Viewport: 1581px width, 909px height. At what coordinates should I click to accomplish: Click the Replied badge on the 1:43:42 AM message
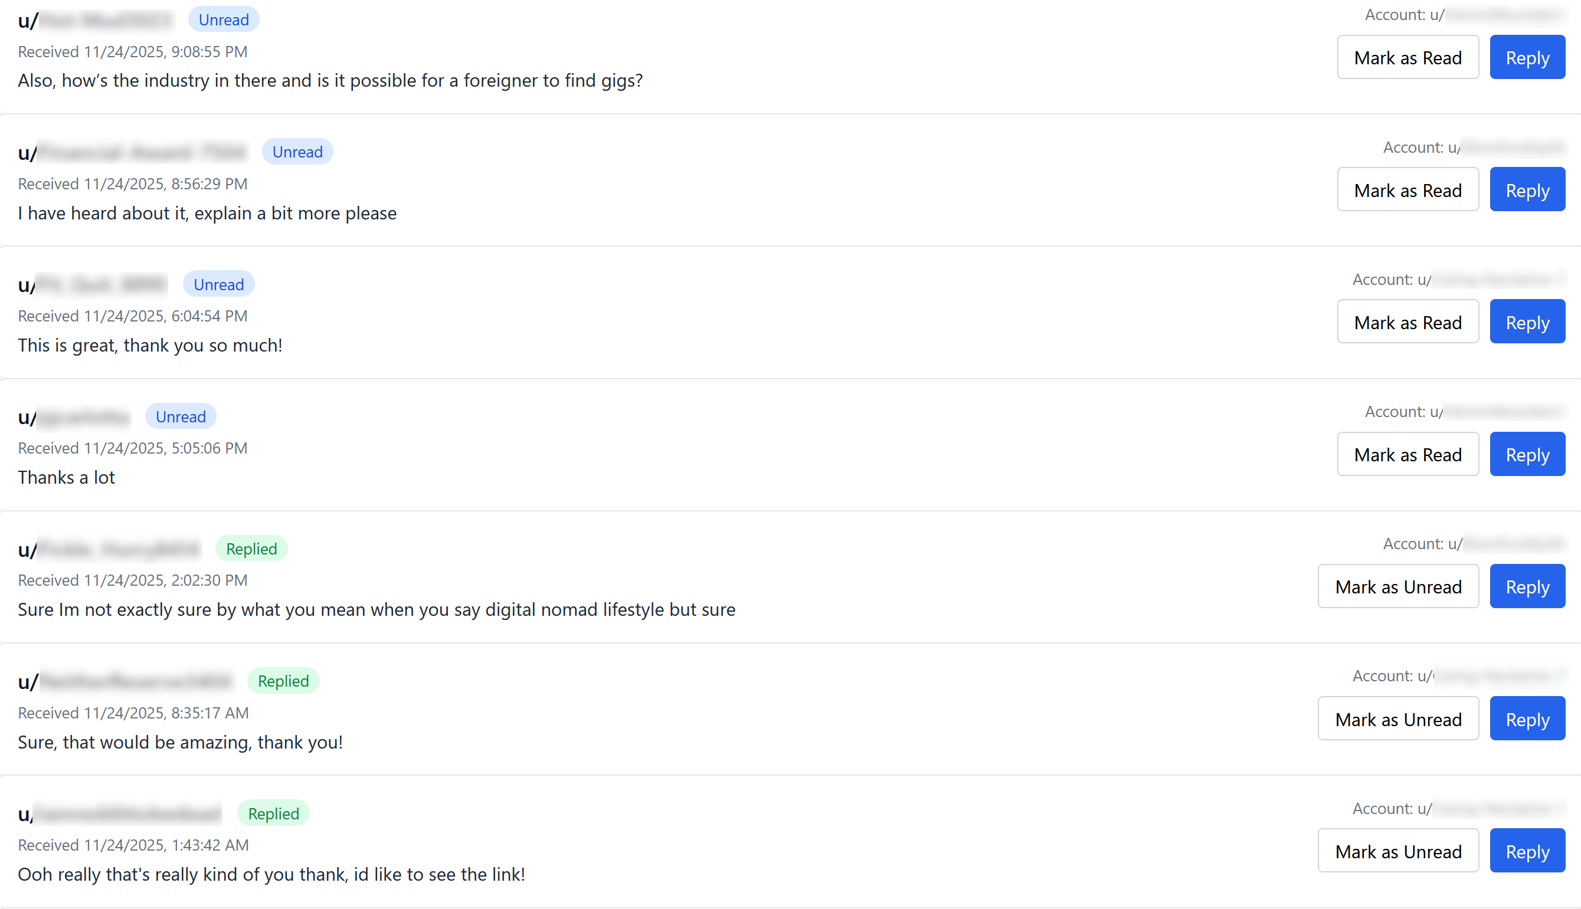tap(273, 813)
